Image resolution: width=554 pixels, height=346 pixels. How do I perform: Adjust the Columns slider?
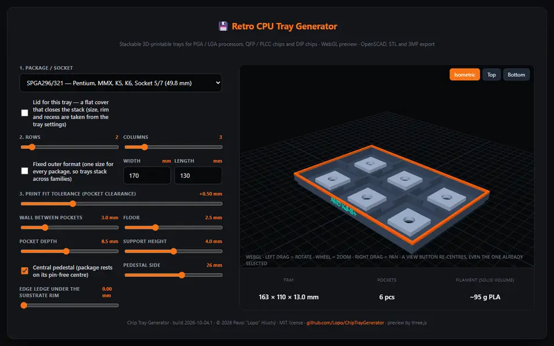[173, 147]
